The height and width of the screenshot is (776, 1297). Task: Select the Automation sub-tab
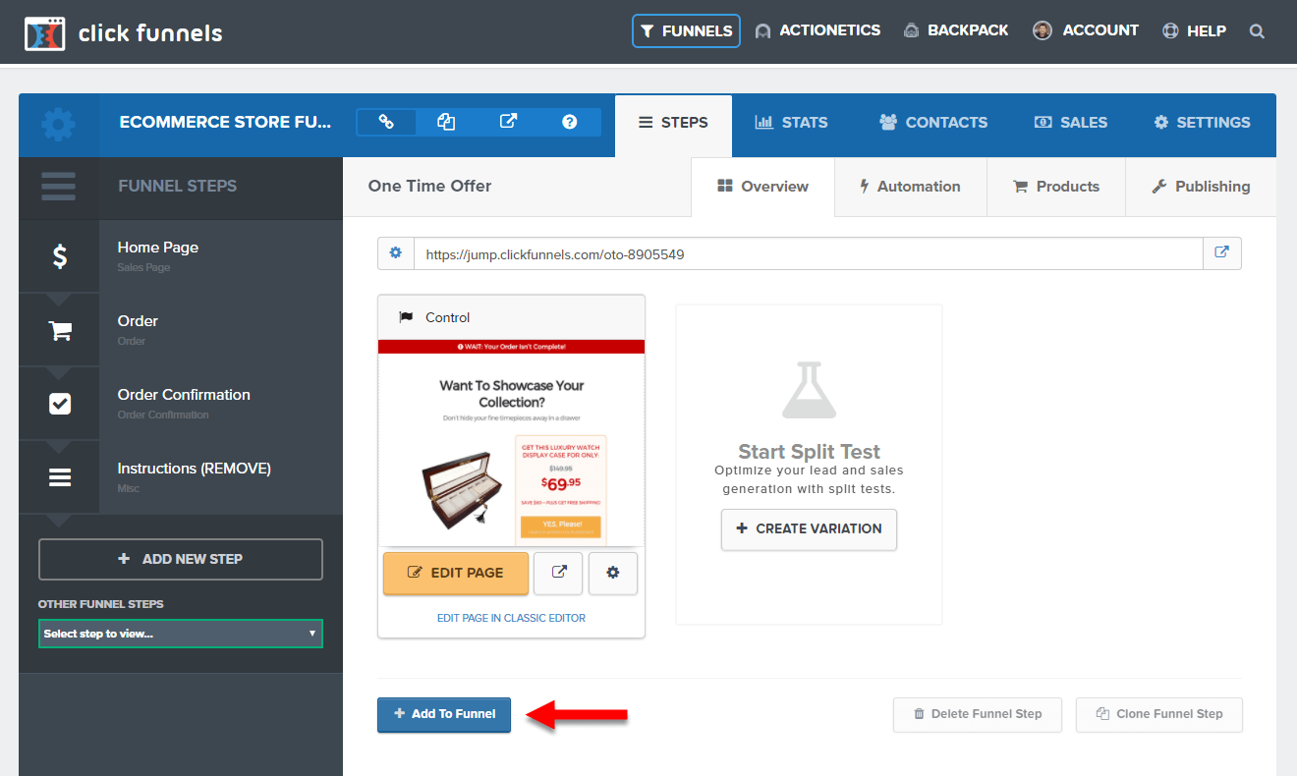[910, 187]
